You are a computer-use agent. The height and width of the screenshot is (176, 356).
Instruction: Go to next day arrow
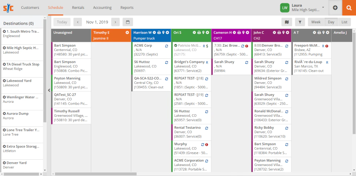[115, 22]
